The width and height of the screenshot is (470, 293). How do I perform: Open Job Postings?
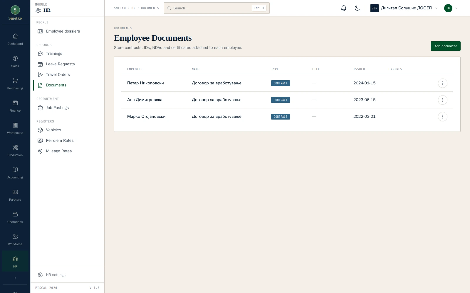click(67, 108)
